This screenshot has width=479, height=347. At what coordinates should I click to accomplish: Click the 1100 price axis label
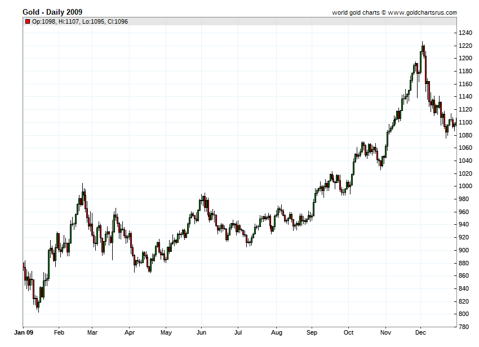465,122
